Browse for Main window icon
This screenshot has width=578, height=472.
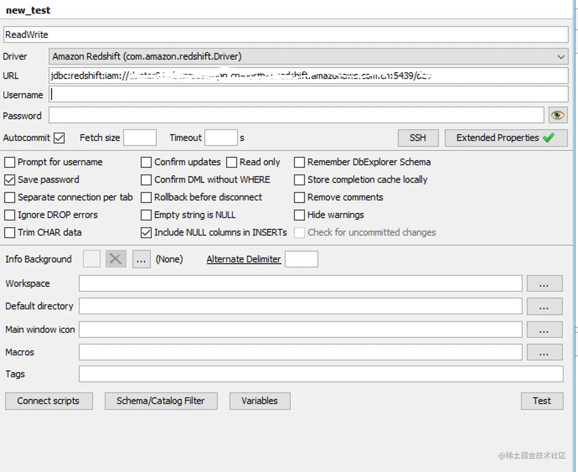[544, 329]
